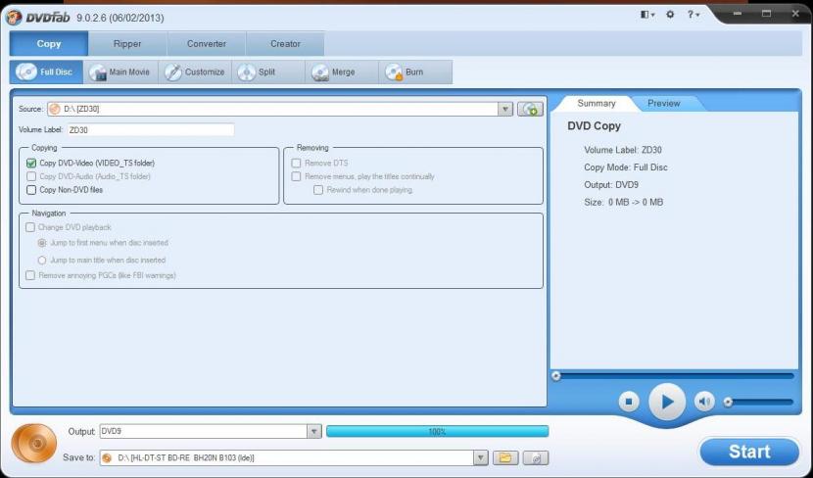Select the Full Disc copy mode
This screenshot has height=478, width=813.
pos(47,72)
